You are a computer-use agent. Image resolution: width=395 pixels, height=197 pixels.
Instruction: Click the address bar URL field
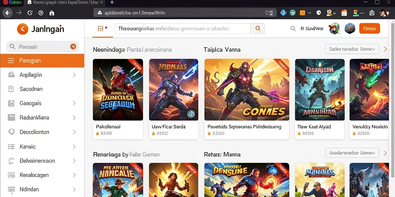[x=185, y=13]
